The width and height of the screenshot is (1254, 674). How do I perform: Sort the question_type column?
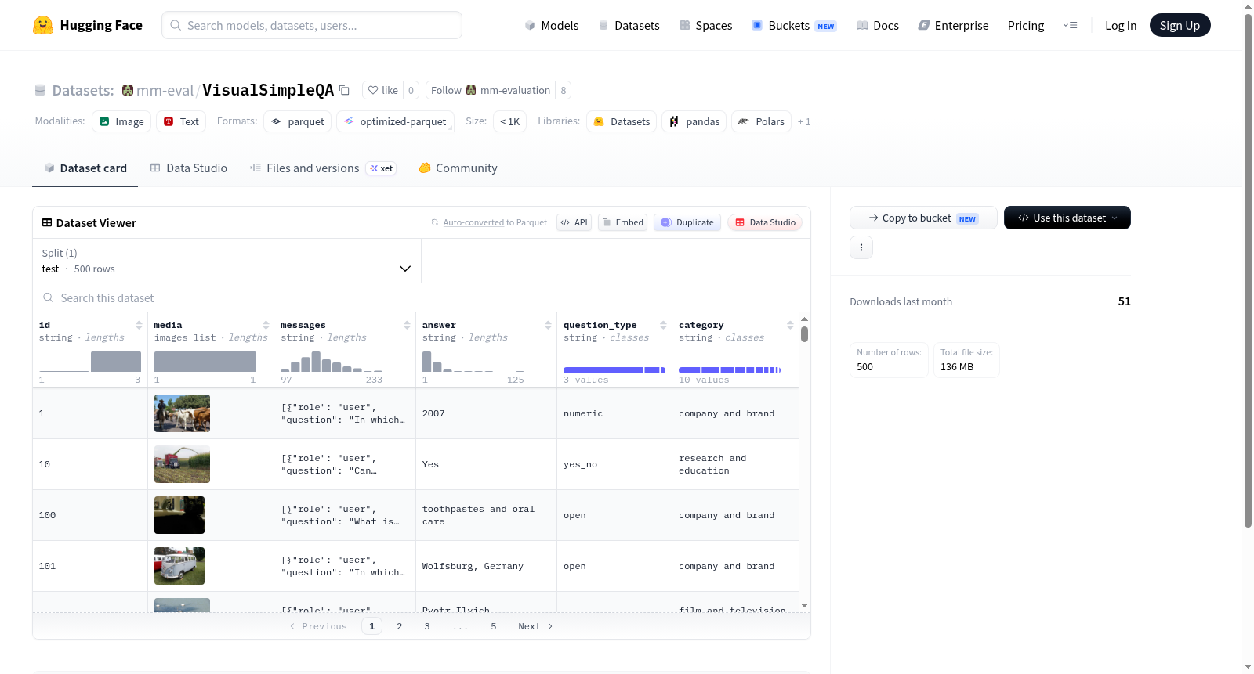663,325
